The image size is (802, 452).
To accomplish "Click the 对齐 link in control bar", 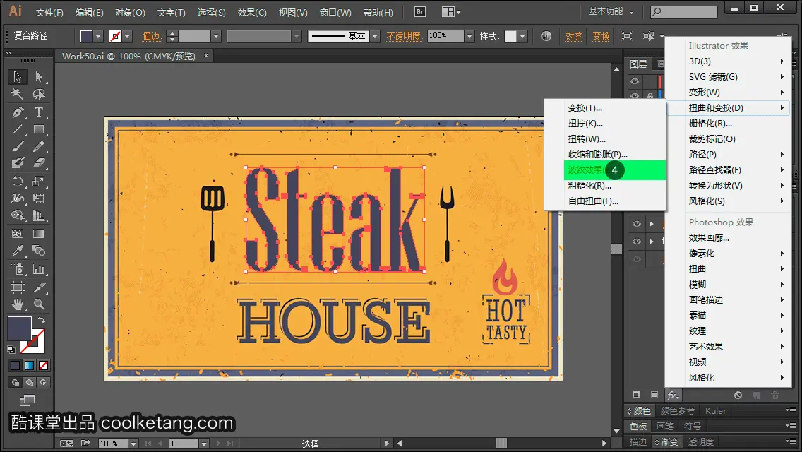I will click(x=574, y=36).
